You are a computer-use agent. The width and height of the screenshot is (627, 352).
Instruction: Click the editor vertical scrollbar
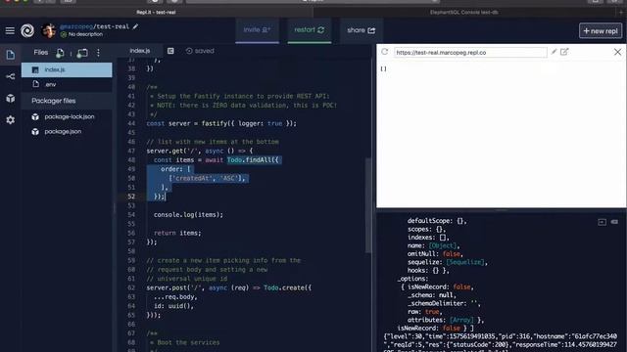pos(368,205)
